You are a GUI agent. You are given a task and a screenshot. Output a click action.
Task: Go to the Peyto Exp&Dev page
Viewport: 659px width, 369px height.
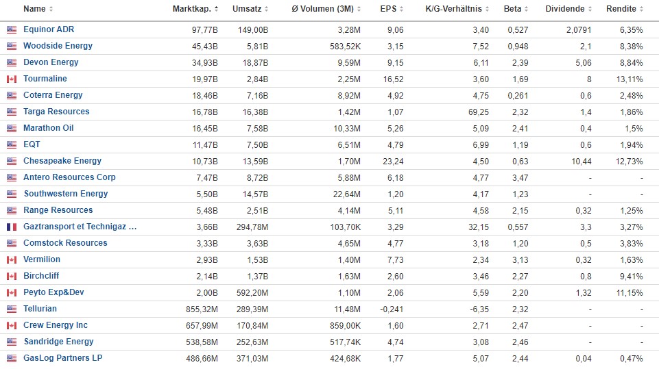(x=53, y=292)
